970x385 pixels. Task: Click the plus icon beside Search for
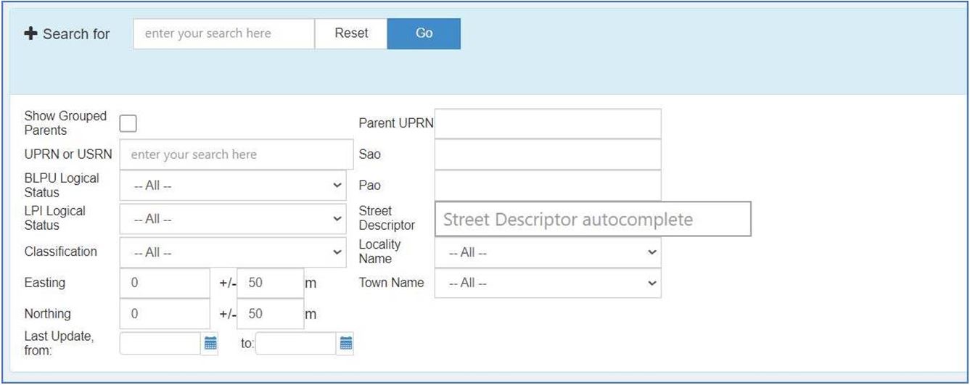pyautogui.click(x=30, y=33)
